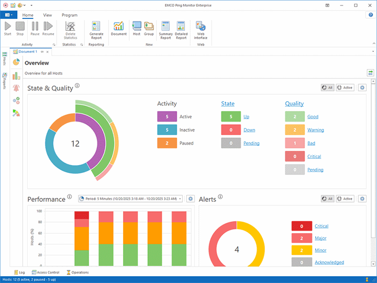
Task: Open Generate Report from the ribbon
Action: [x=96, y=30]
